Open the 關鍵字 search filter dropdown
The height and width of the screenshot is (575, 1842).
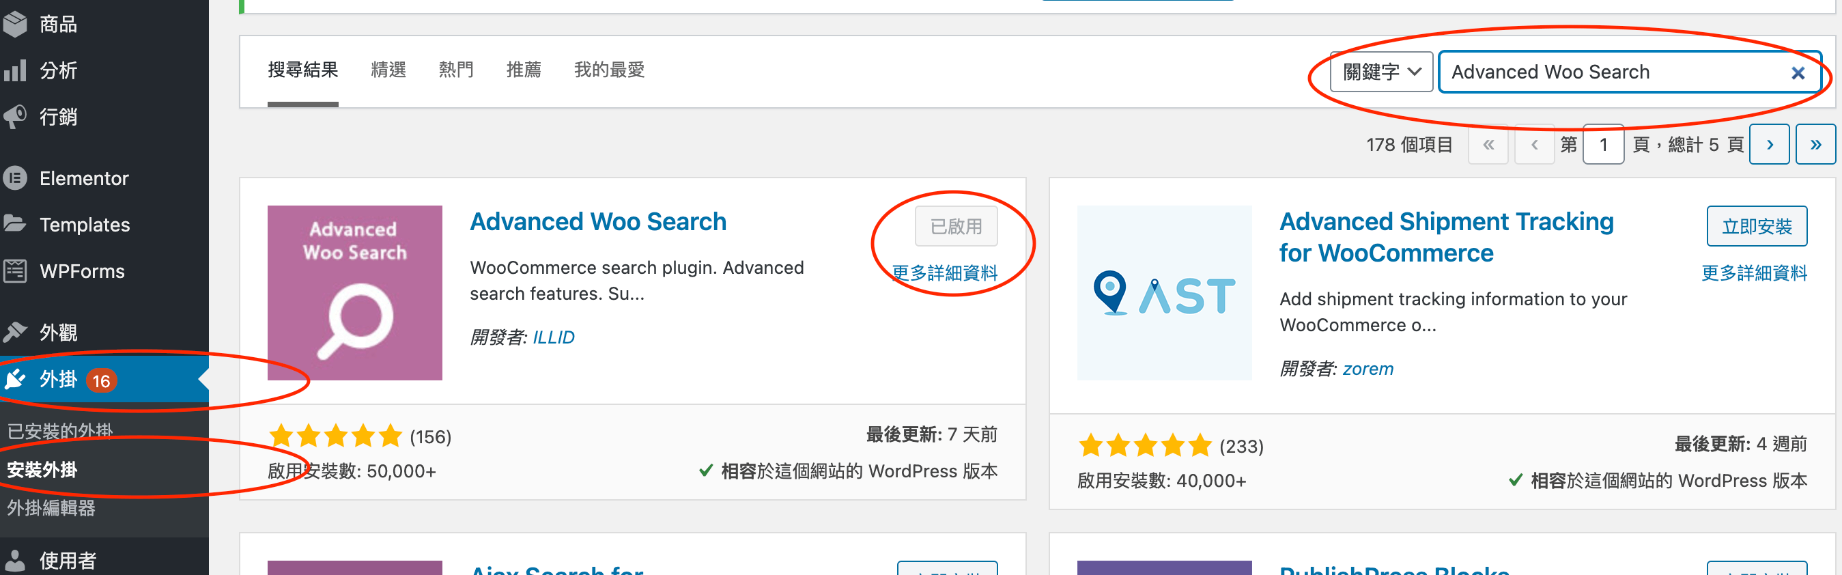1380,72
